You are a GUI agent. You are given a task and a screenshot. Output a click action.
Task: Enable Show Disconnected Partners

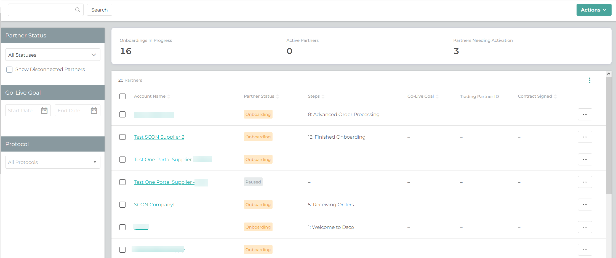click(9, 69)
